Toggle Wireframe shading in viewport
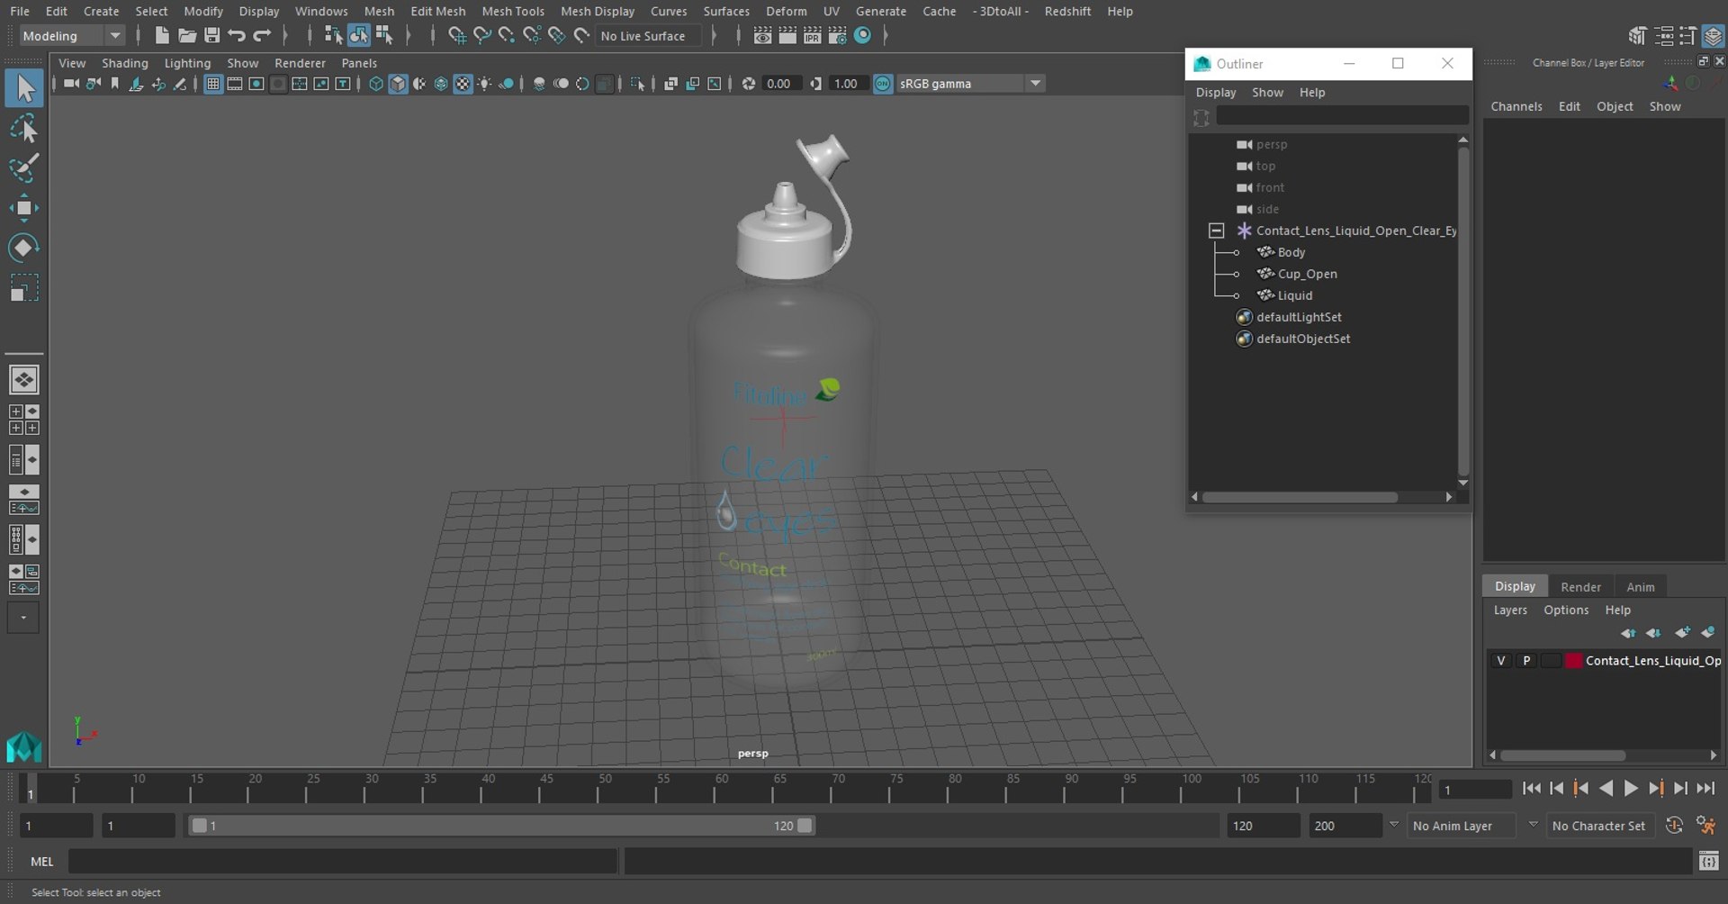This screenshot has height=904, width=1728. [376, 84]
